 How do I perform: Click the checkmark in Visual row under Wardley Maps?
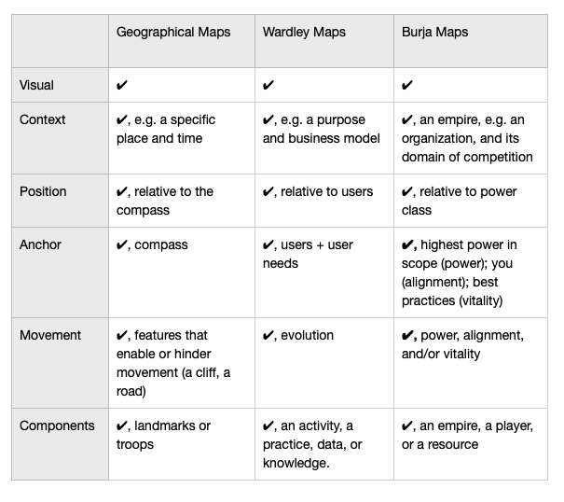click(x=268, y=85)
